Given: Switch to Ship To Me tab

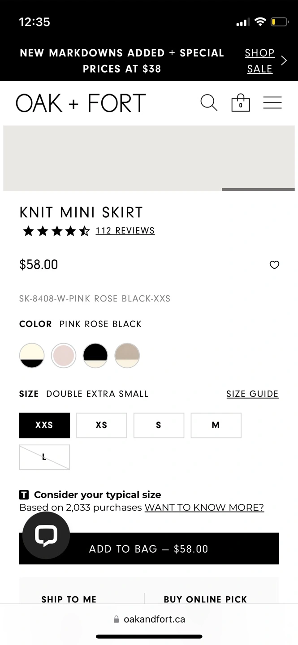Looking at the screenshot, I should click(x=69, y=599).
